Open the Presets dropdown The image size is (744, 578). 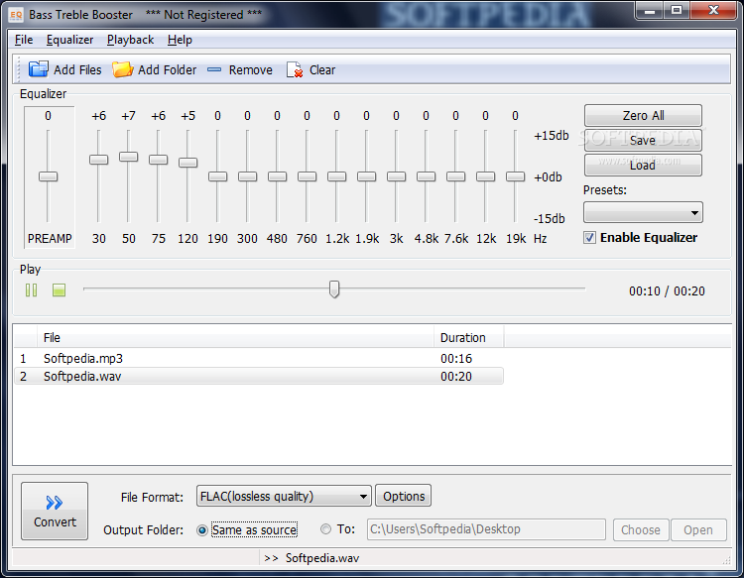click(x=643, y=212)
